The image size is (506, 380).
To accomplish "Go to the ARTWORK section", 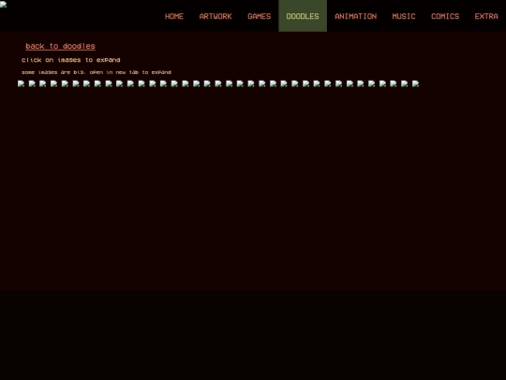I will pos(216,16).
